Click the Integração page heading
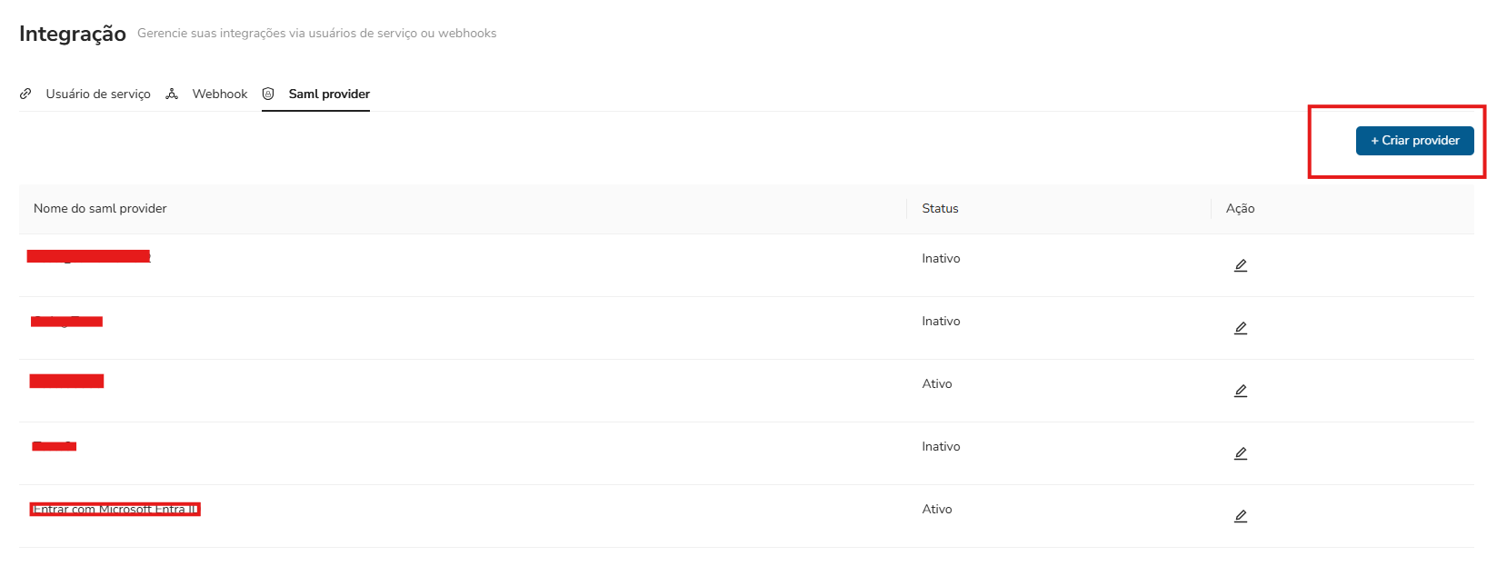The height and width of the screenshot is (566, 1487). coord(73,34)
